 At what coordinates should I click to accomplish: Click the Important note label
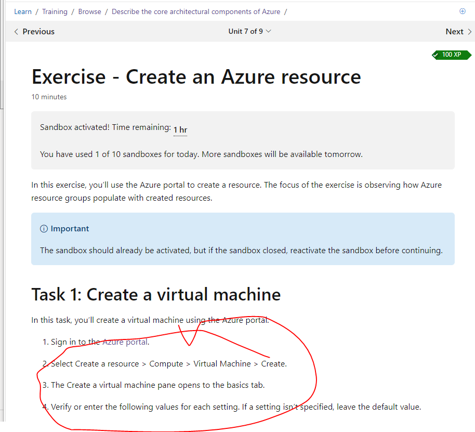[x=70, y=229]
